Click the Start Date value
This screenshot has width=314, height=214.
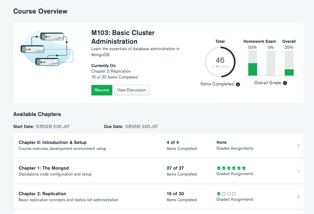click(x=53, y=126)
